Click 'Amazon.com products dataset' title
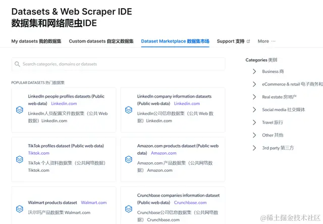Viewport: 323px width, 224px height. point(178,150)
